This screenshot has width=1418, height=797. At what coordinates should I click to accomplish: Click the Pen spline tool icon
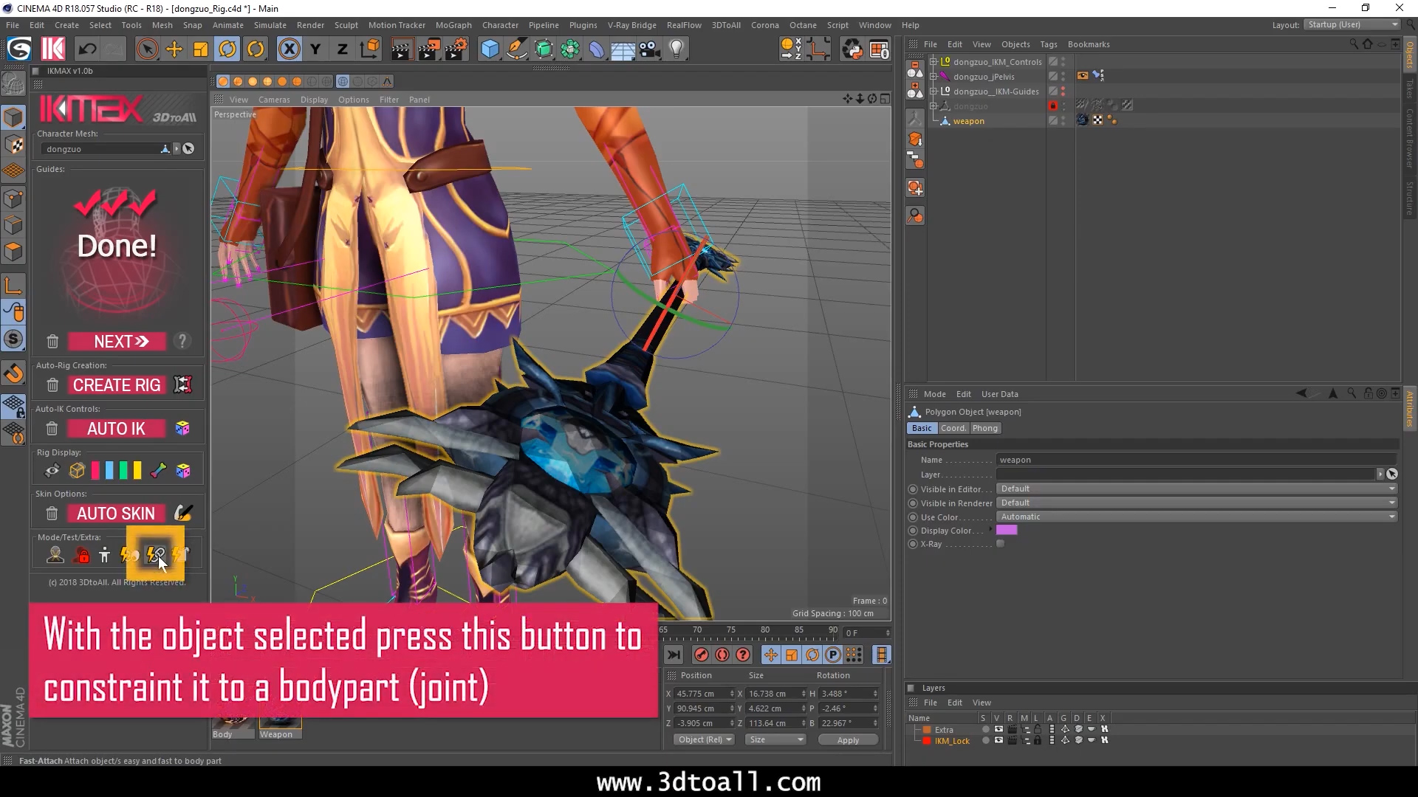pos(517,49)
